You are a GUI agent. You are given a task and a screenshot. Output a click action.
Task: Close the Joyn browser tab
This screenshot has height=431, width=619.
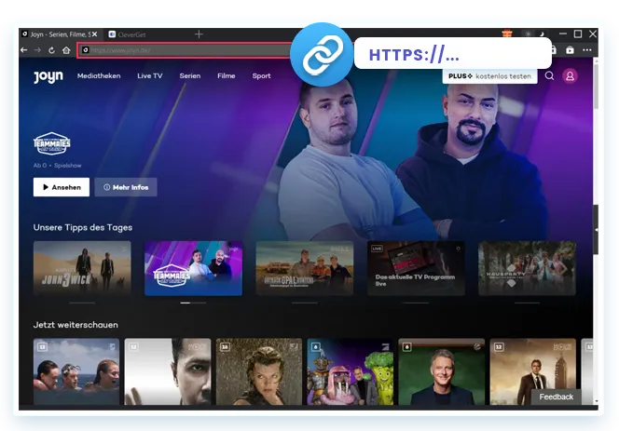tap(95, 34)
